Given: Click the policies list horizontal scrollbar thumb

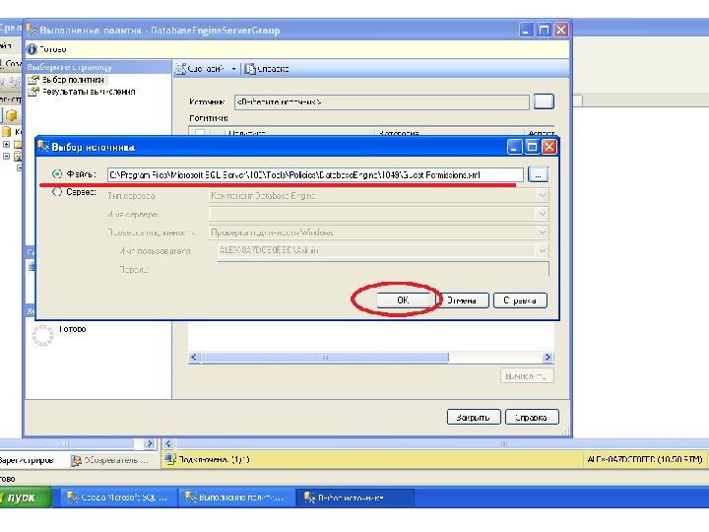Looking at the screenshot, I should point(325,358).
